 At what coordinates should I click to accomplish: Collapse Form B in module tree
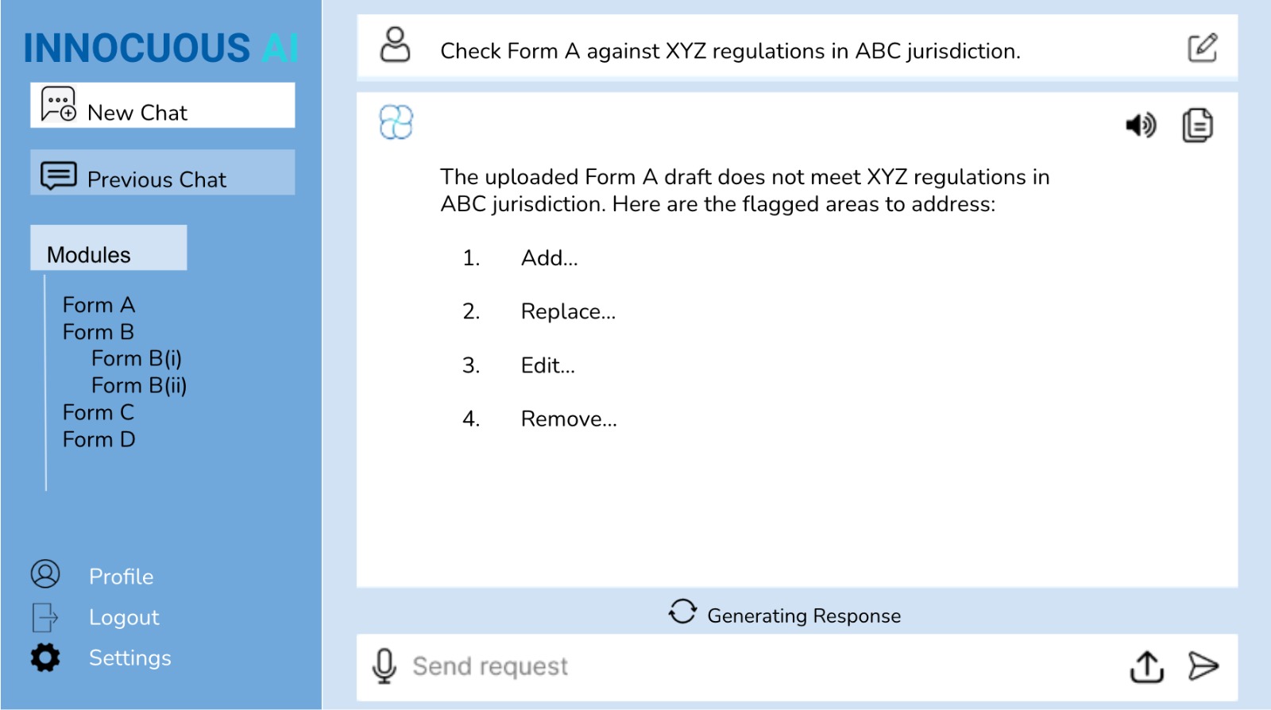pos(99,332)
